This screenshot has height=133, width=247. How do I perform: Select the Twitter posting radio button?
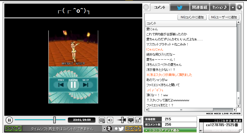pos(116,129)
